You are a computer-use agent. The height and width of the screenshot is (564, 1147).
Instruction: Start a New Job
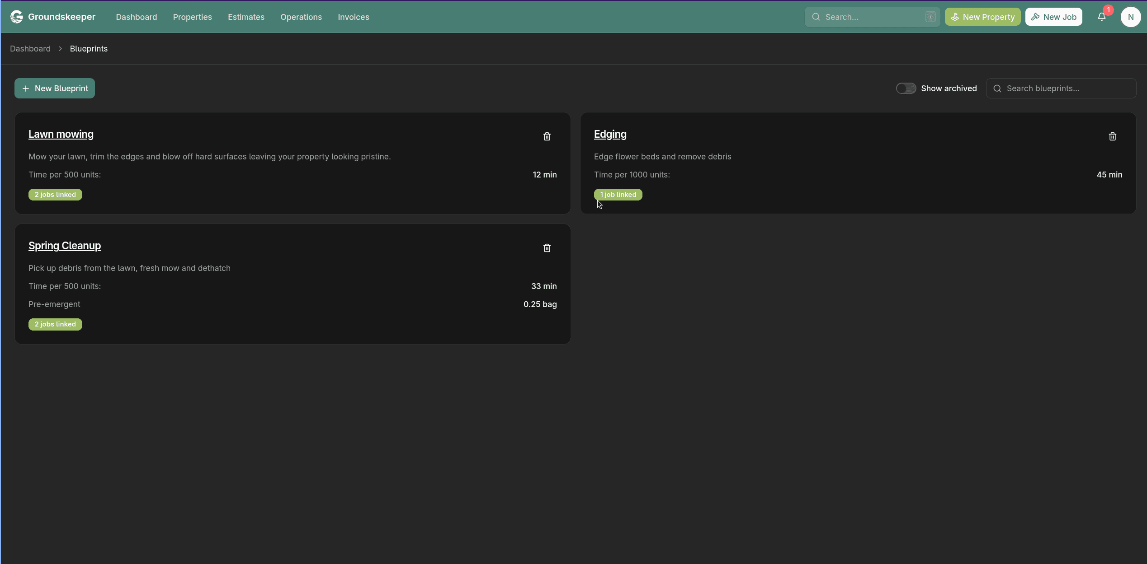click(1053, 17)
